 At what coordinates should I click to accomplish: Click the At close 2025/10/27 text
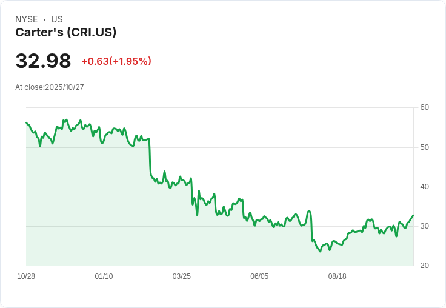(50, 87)
